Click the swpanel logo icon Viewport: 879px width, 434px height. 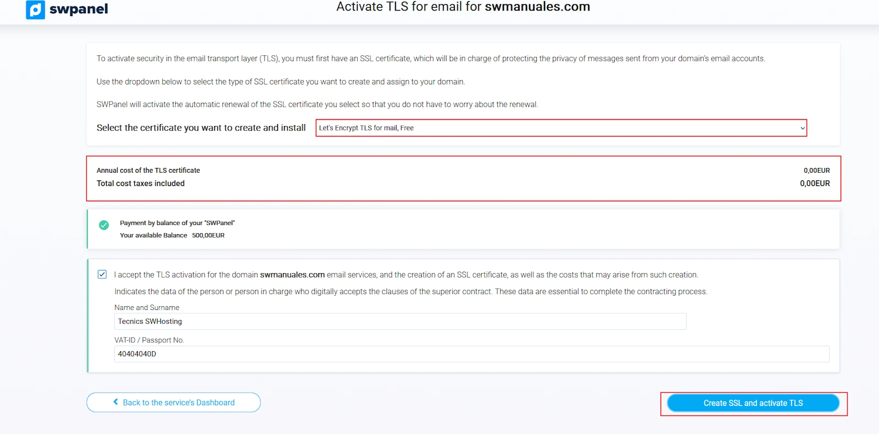click(x=35, y=9)
